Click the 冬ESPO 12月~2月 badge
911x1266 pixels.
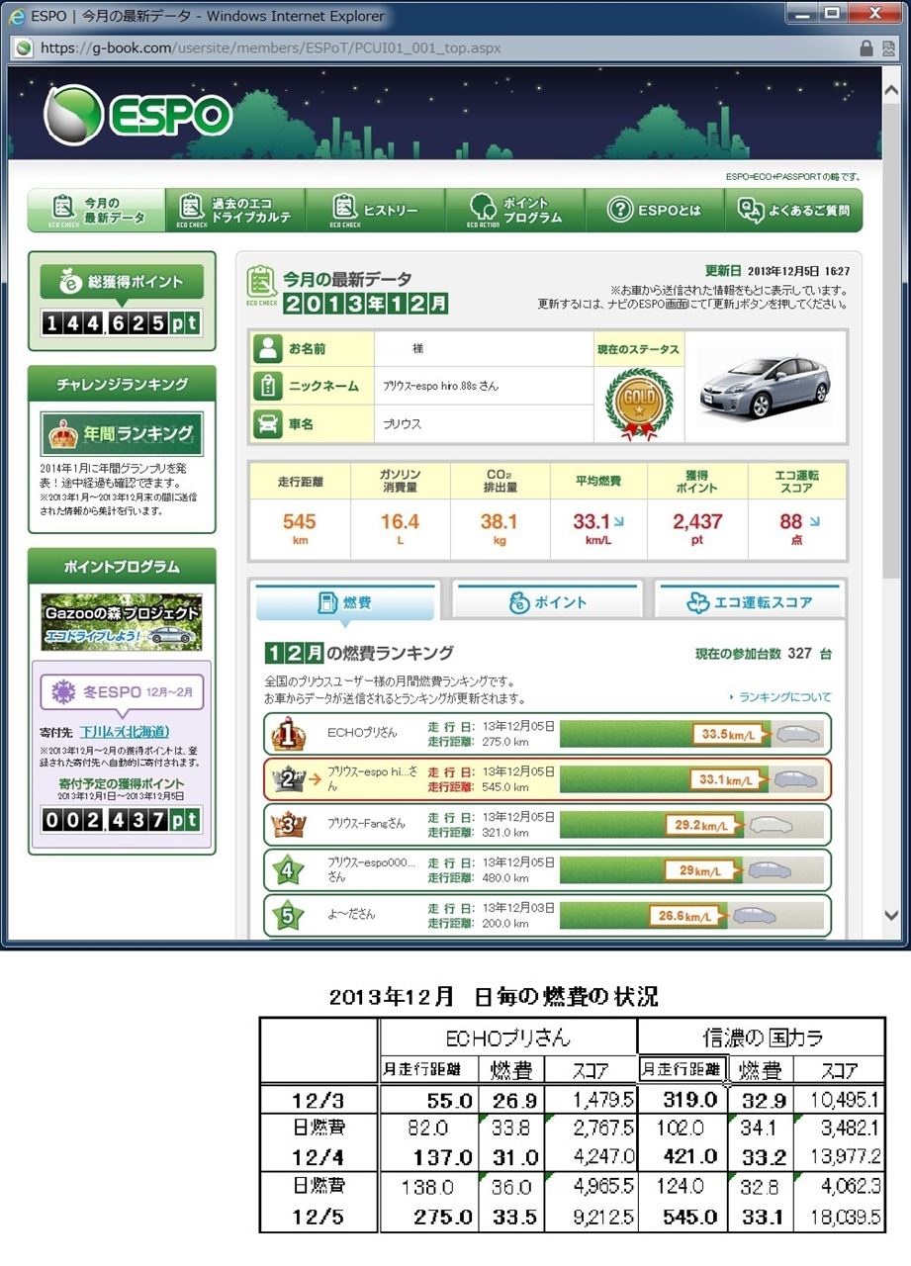[x=122, y=692]
